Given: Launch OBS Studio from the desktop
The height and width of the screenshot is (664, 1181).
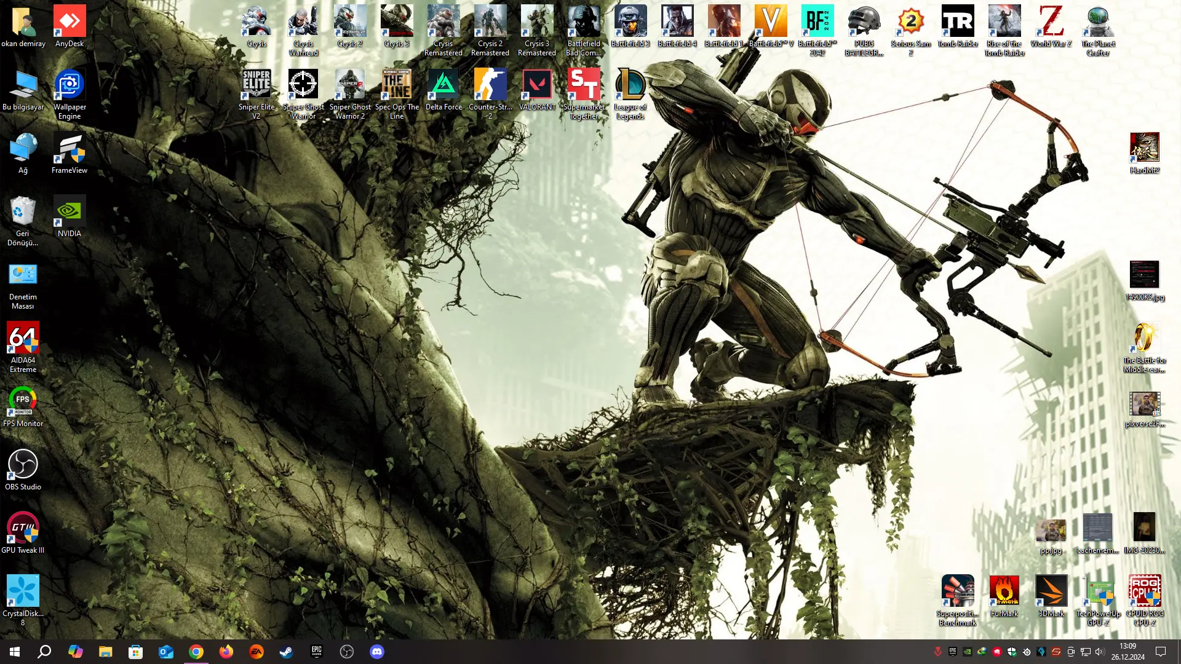Looking at the screenshot, I should (x=23, y=470).
